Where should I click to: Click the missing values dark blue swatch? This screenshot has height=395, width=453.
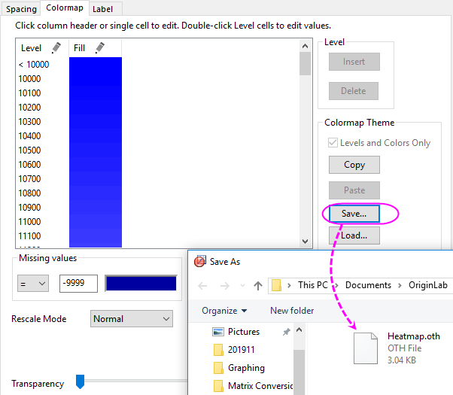141,283
